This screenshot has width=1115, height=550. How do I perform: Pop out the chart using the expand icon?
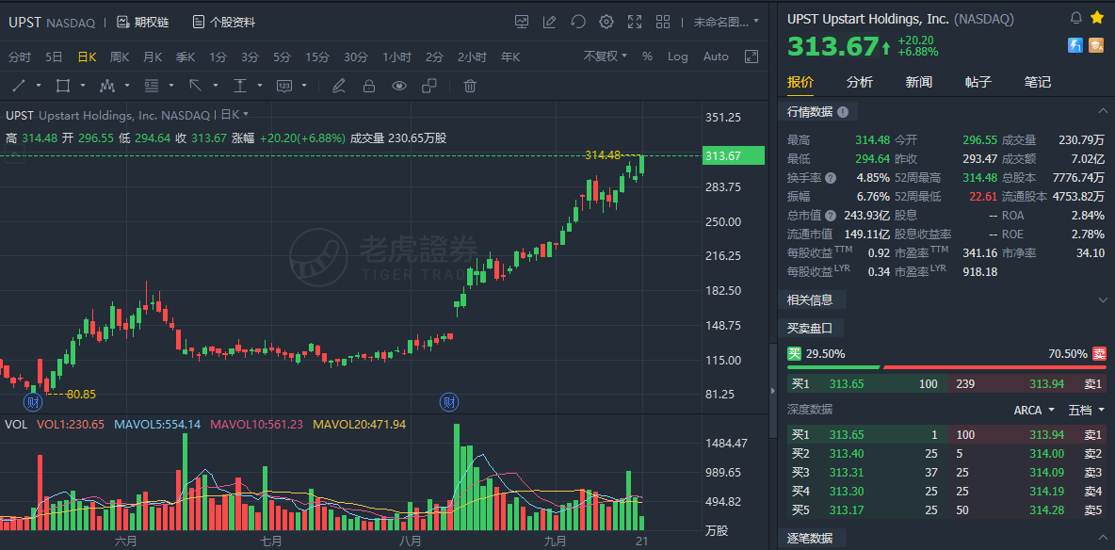[751, 57]
